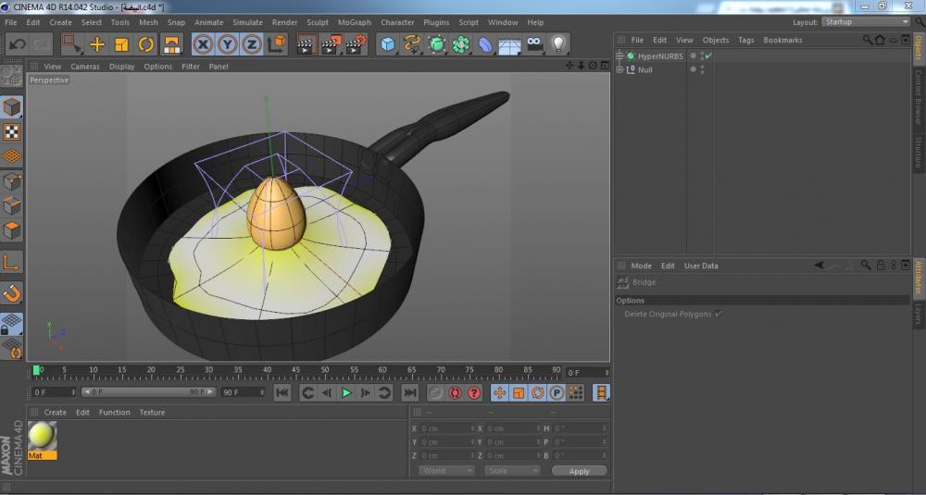Click the Apply button in coordinates panel
Viewport: 926px width, 495px height.
[579, 471]
